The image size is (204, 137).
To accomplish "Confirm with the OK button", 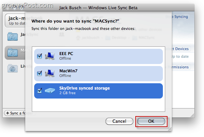I will (x=151, y=121).
